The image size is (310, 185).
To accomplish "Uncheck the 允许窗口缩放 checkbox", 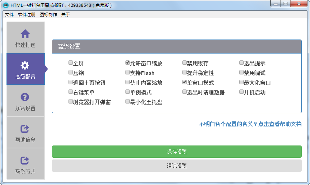I will [x=128, y=63].
